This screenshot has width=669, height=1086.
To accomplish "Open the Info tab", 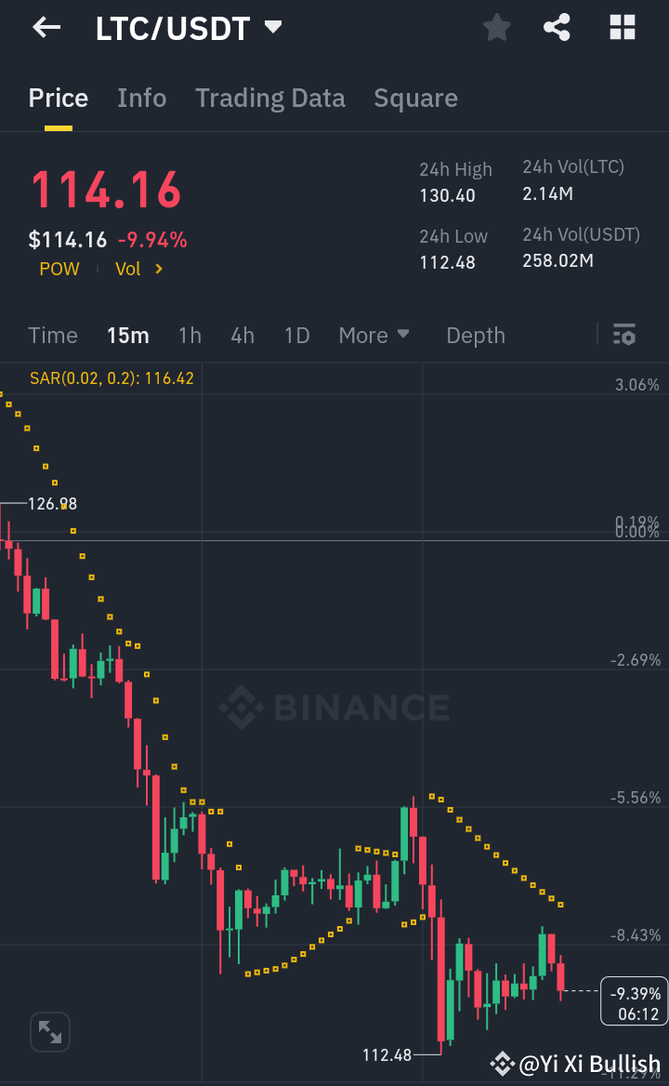I will pos(141,98).
